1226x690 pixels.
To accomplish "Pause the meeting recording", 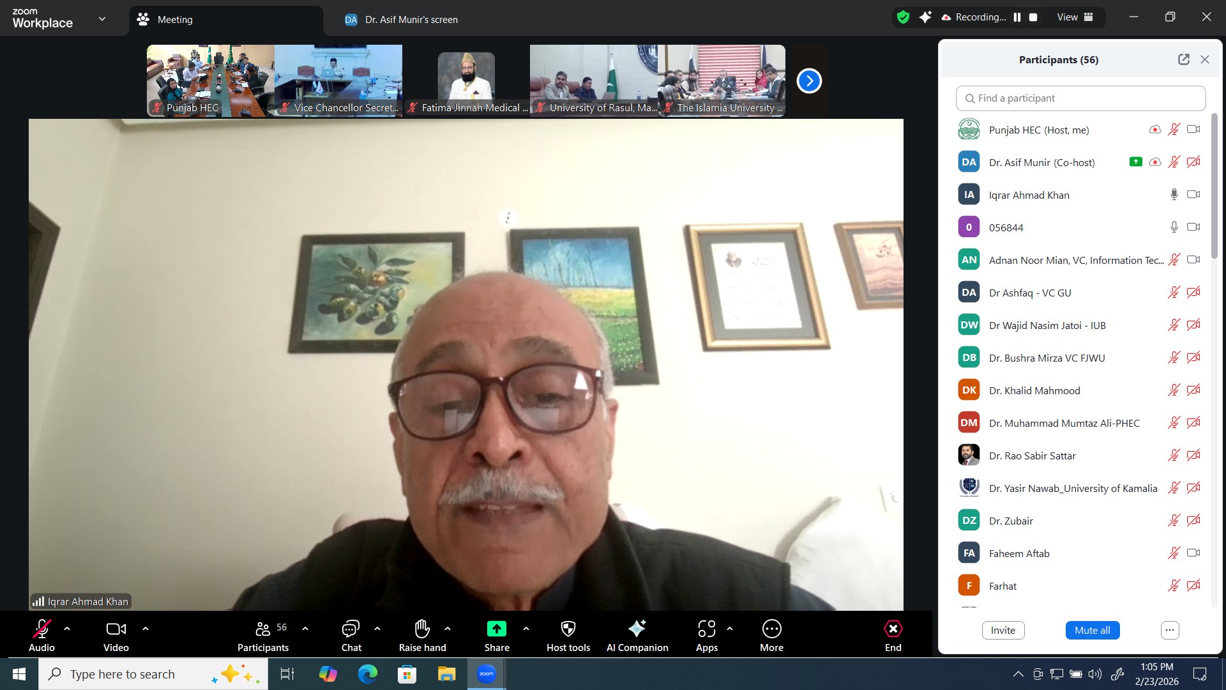I will [x=1017, y=17].
